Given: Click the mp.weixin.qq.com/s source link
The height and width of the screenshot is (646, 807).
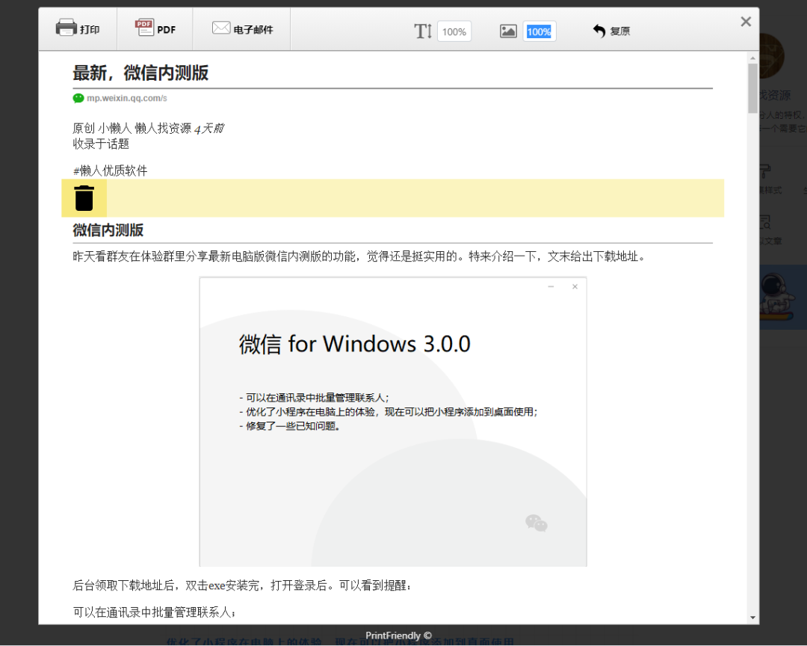Looking at the screenshot, I should 126,98.
